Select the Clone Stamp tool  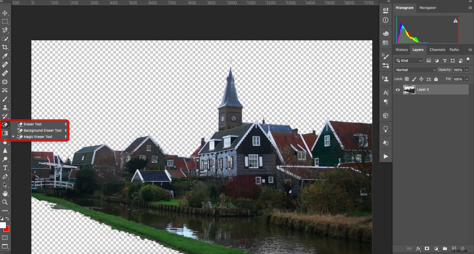5,107
